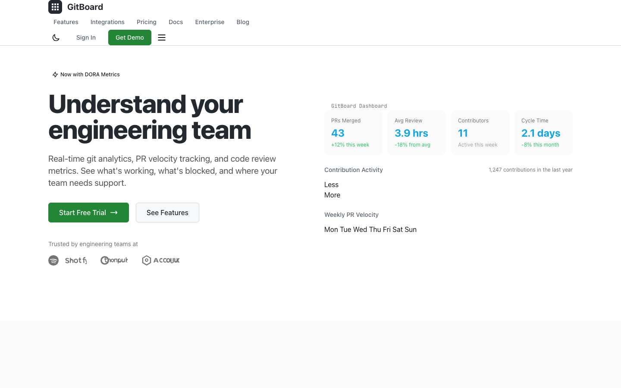Image resolution: width=621 pixels, height=388 pixels.
Task: Toggle dark mode with the moon icon
Action: [x=56, y=38]
